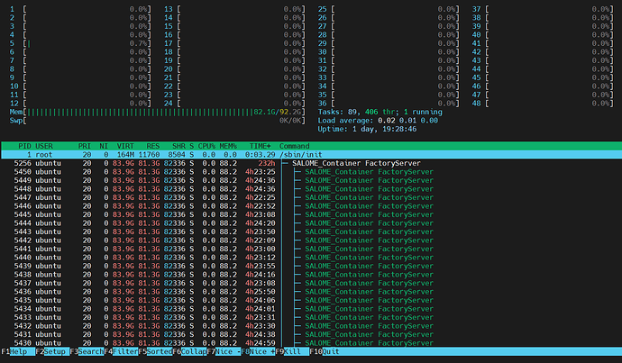Activate F3 Search in function bar

[87, 351]
